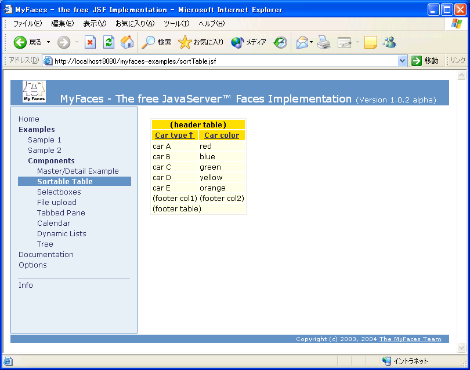The width and height of the screenshot is (470, 370).
Task: Click the Forward arrow icon
Action: coord(64,42)
